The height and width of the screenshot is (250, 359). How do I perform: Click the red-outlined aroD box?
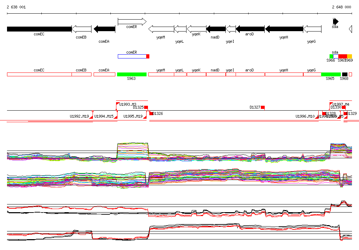250,74
